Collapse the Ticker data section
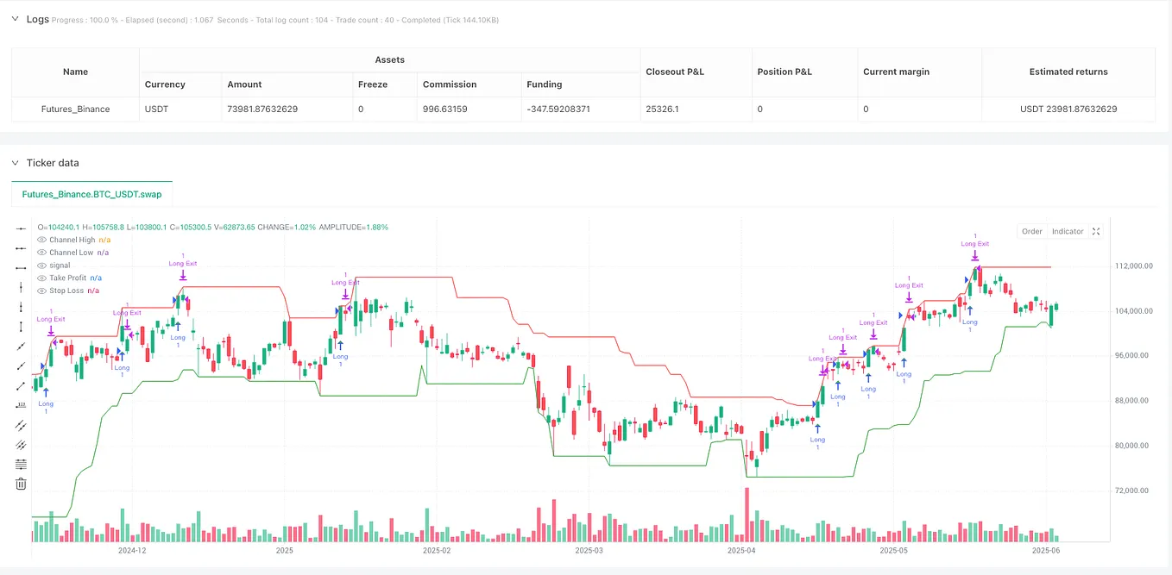Screen dimensions: 1172x575 pyautogui.click(x=14, y=163)
